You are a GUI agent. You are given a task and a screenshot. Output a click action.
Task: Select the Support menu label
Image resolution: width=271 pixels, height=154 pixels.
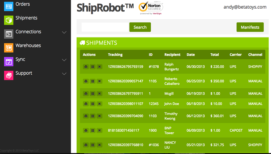(24, 73)
